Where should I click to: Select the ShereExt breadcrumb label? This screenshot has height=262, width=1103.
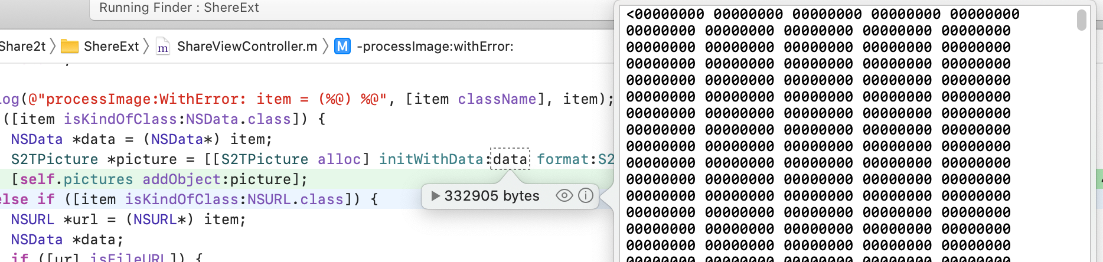point(111,46)
